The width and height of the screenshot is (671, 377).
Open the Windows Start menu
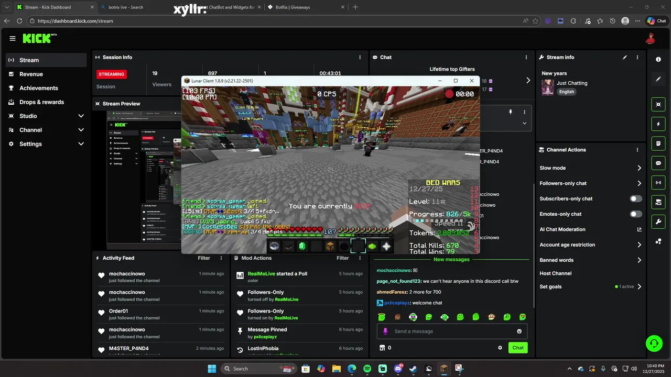tap(212, 369)
